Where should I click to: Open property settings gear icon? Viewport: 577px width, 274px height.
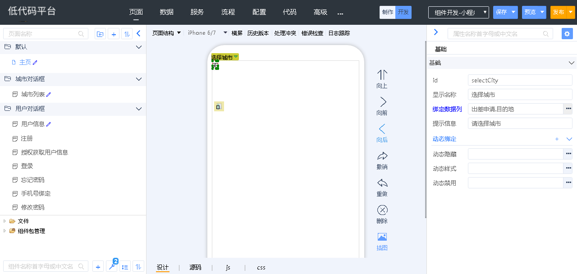tap(567, 34)
